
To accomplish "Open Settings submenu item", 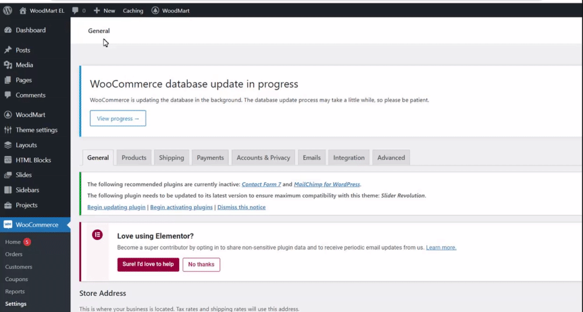I will (x=16, y=304).
